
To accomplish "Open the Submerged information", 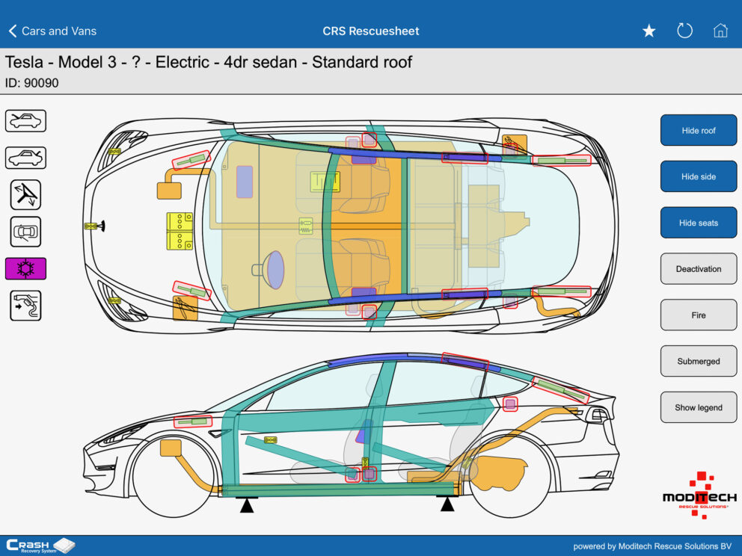I will pos(698,362).
